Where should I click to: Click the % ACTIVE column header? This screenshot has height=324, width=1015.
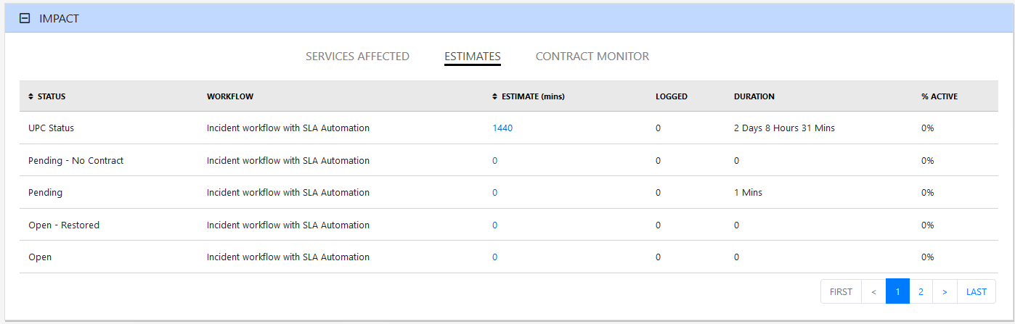[939, 96]
